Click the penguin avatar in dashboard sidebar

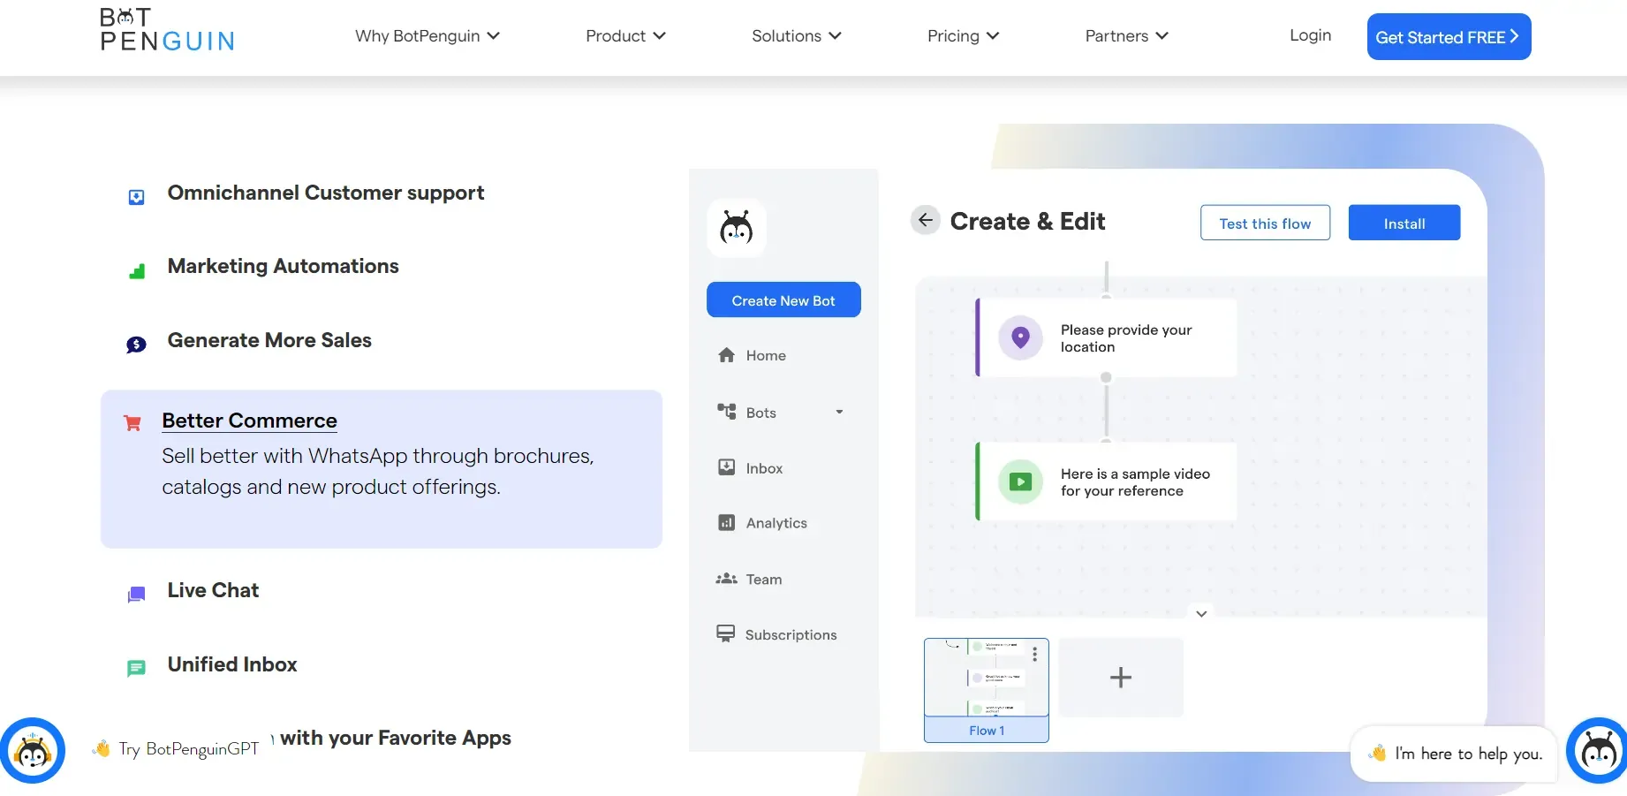pyautogui.click(x=737, y=228)
